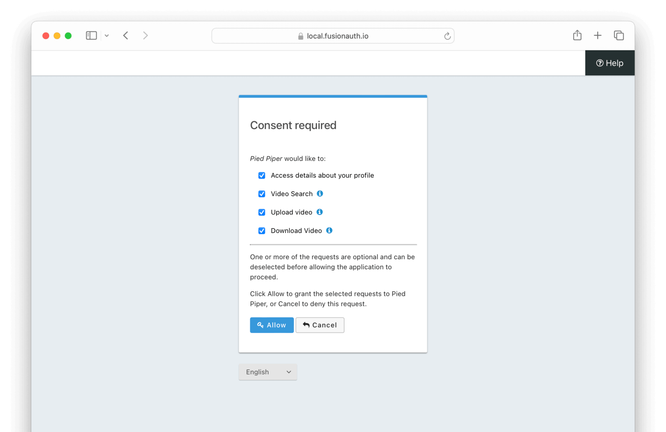
Task: Click the share icon in Safari toolbar
Action: [x=577, y=35]
